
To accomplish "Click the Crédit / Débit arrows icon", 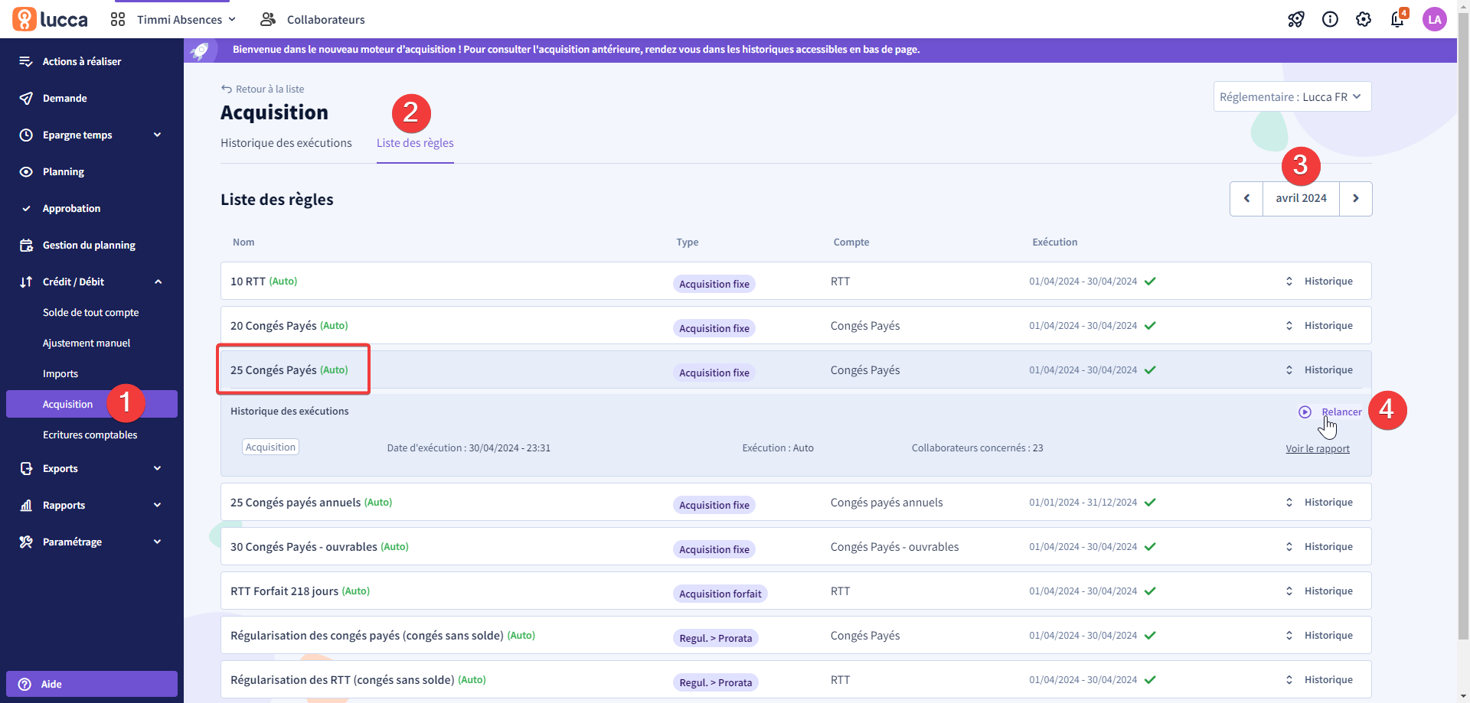I will coord(26,282).
